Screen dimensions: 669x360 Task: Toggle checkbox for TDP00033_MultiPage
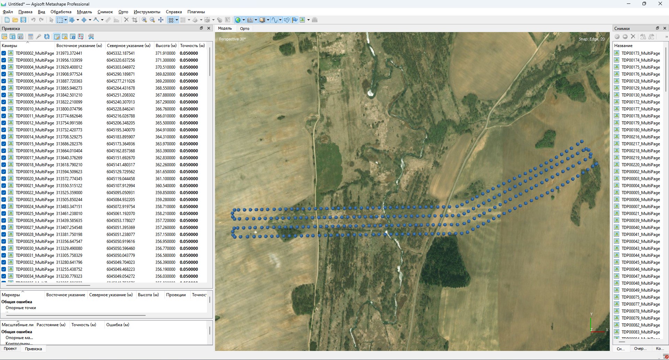(4, 269)
